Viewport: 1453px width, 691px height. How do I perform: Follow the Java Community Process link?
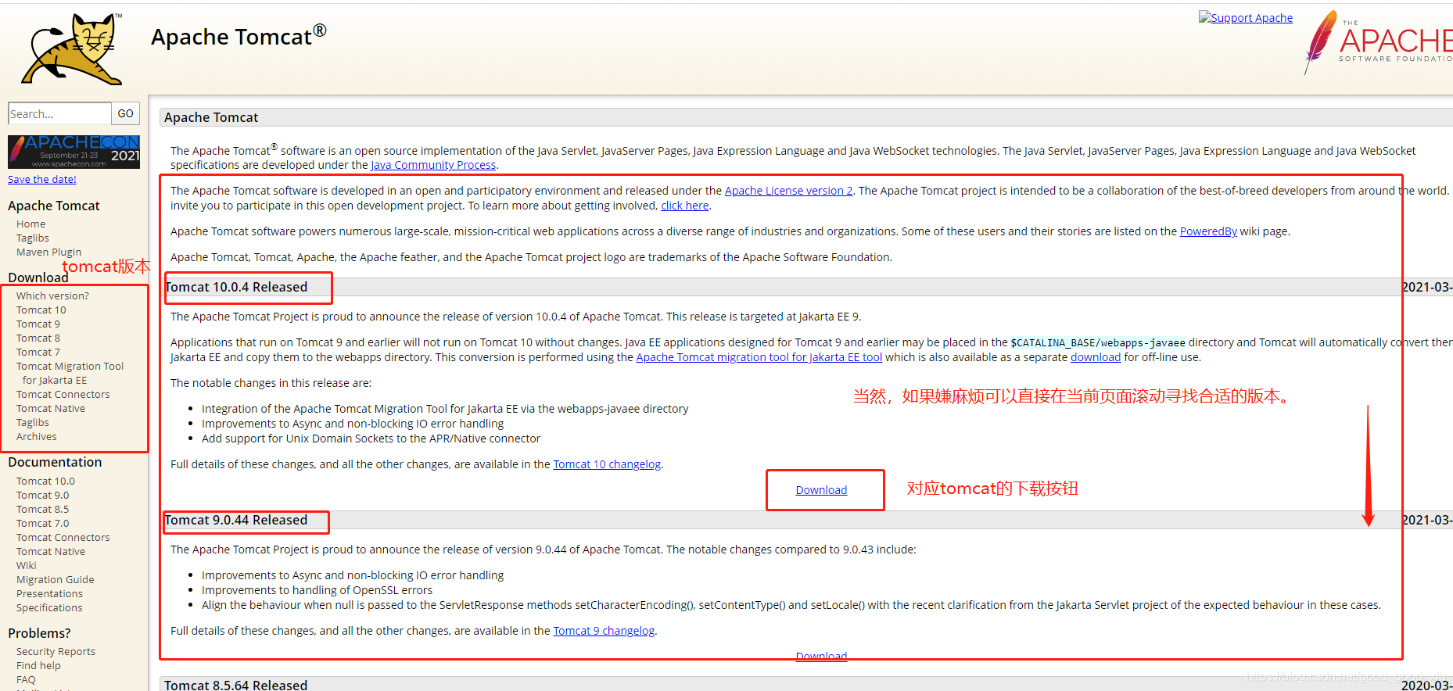(x=433, y=165)
